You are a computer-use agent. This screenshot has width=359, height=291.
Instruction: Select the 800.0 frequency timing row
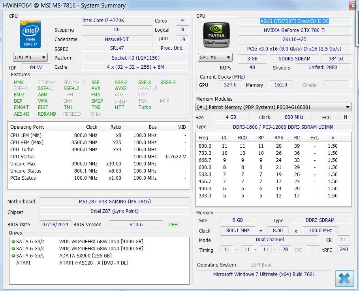(x=273, y=146)
